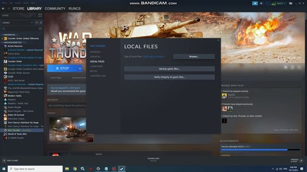Open Steam notifications bell icon
Image resolution: width=307 pixels, height=172 pixels.
tap(261, 3)
